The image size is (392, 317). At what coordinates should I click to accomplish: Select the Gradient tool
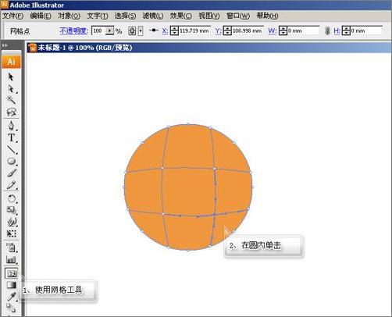pyautogui.click(x=11, y=285)
